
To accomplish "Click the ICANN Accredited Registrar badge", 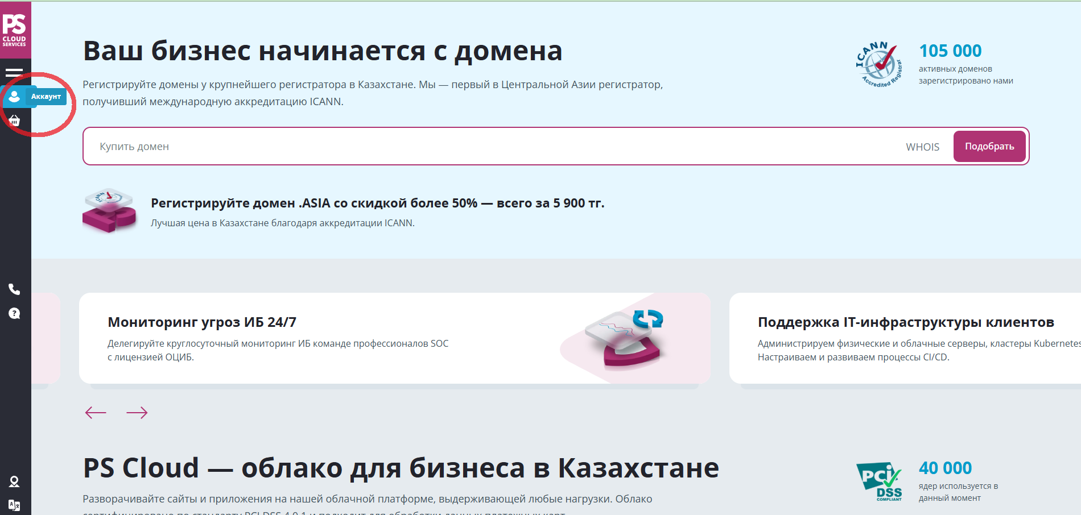I will pos(879,65).
